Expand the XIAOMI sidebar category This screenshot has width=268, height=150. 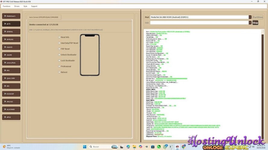point(11,55)
